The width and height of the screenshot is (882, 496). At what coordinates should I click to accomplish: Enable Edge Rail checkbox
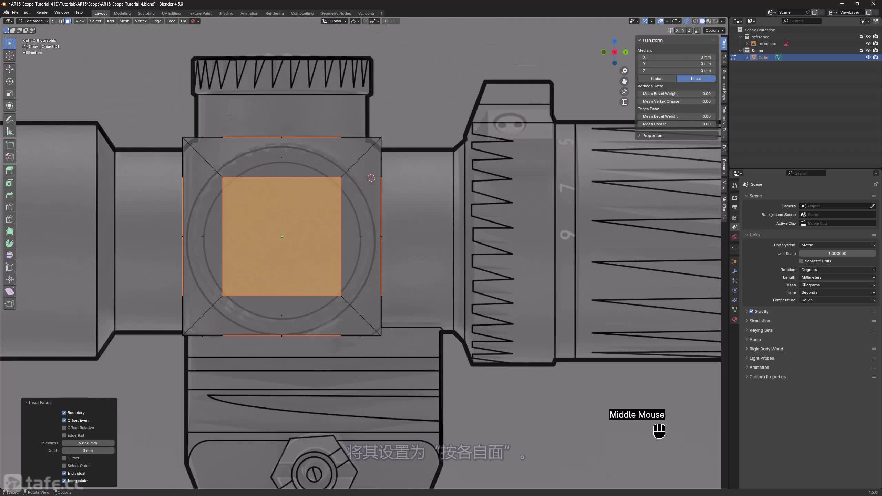[64, 435]
